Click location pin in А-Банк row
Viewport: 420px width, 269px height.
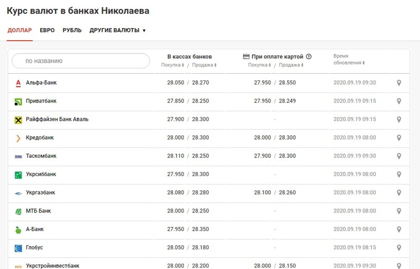(x=399, y=229)
